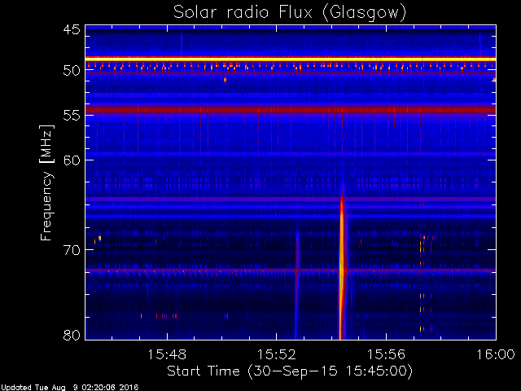
Task: Click the 15:52 time tick label
Action: click(x=277, y=354)
